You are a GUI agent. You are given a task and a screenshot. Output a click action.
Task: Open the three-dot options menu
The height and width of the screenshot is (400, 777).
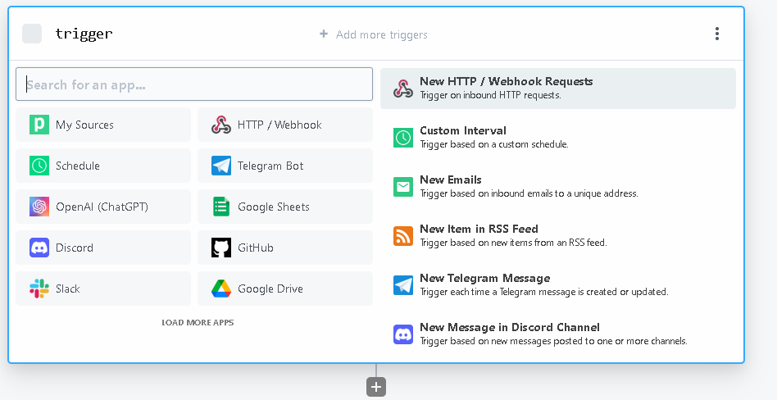click(716, 34)
